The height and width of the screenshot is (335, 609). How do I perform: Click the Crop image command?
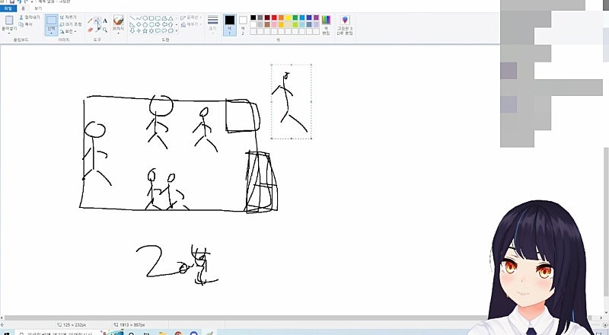(x=68, y=18)
